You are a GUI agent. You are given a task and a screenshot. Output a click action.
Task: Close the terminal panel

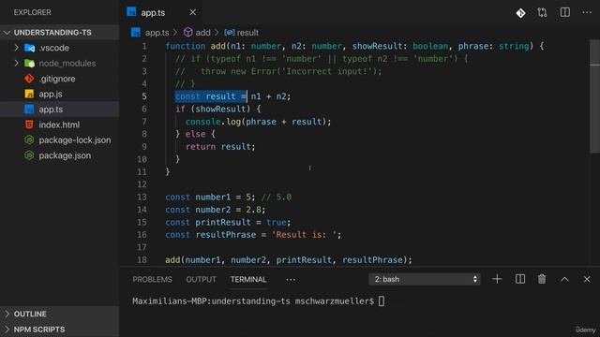point(587,279)
